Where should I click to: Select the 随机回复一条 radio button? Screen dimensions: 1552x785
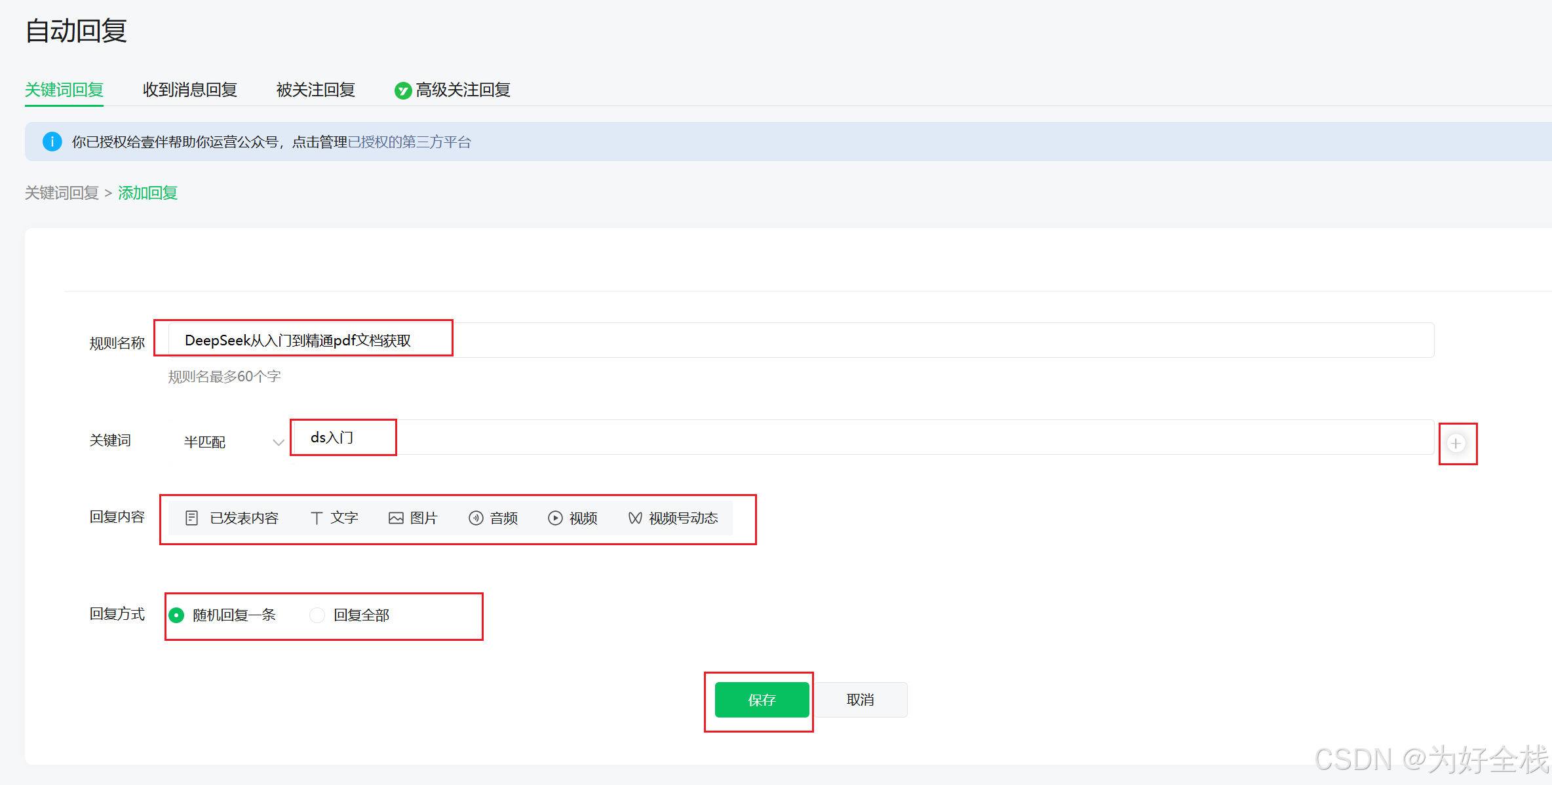(x=176, y=615)
